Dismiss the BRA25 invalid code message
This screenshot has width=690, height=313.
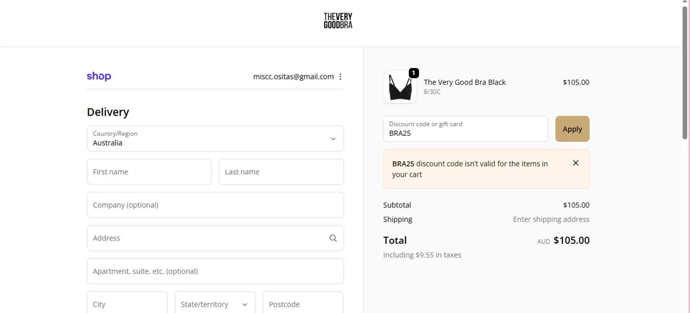point(575,163)
